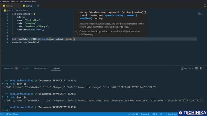The image size is (207, 116).
Task: Select the Terminal panel tab
Action: click(56, 68)
